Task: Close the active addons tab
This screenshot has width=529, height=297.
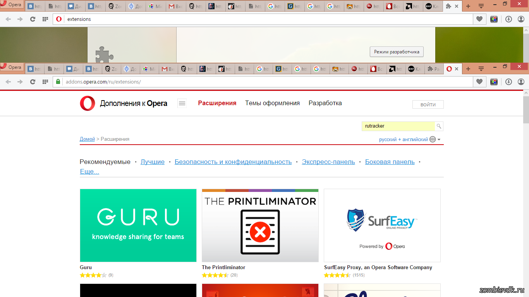Action: [x=457, y=69]
